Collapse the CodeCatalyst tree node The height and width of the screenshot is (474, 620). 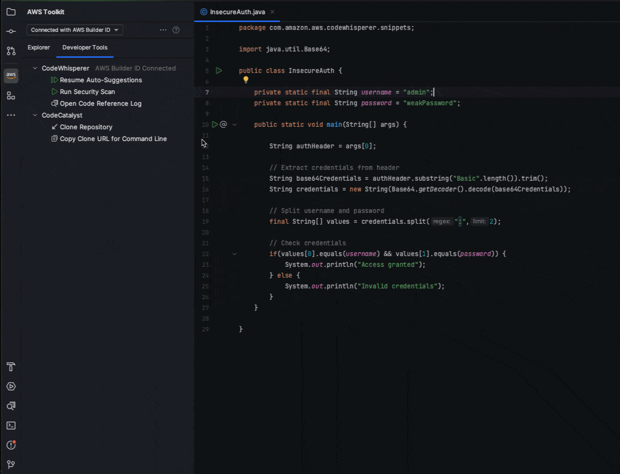(x=35, y=115)
